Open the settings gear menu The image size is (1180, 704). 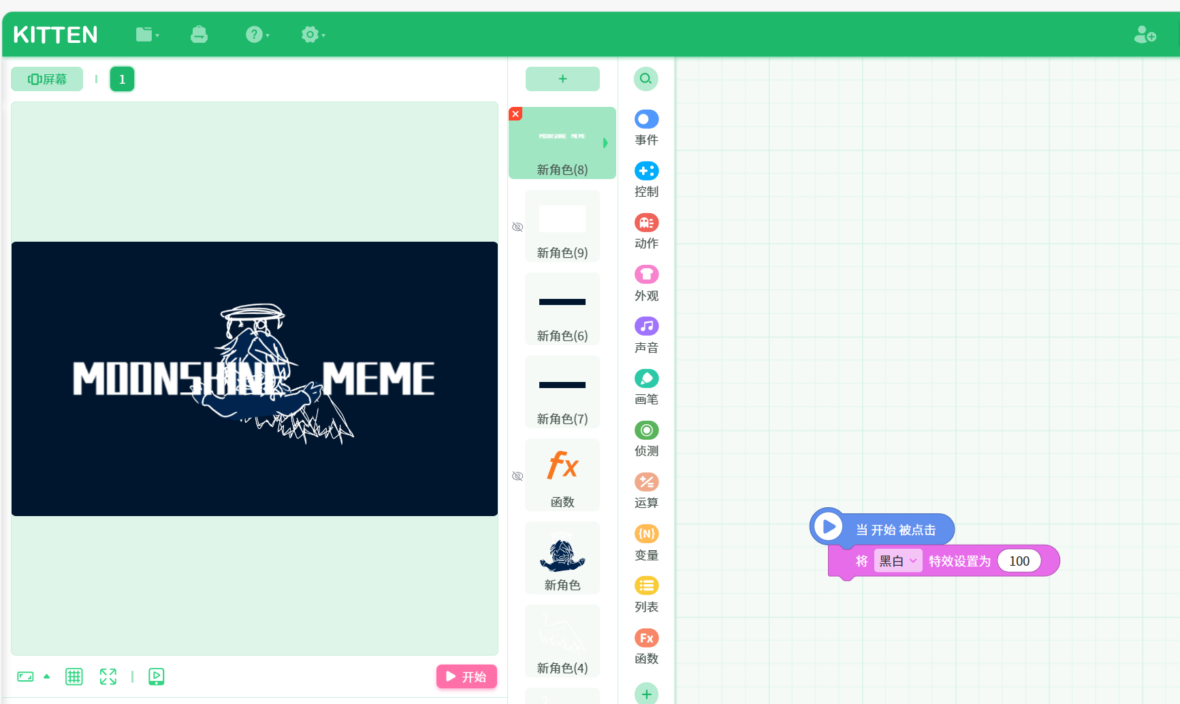[x=313, y=35]
